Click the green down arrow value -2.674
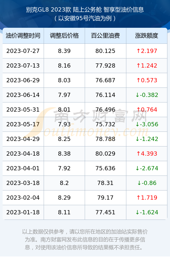Image resolution: width=170 pixels, height=262 pixels. (147, 168)
